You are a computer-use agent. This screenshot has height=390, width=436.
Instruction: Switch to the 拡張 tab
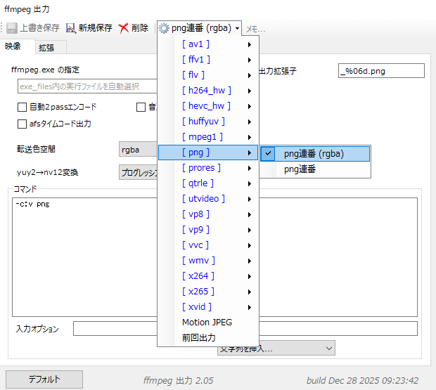[46, 48]
